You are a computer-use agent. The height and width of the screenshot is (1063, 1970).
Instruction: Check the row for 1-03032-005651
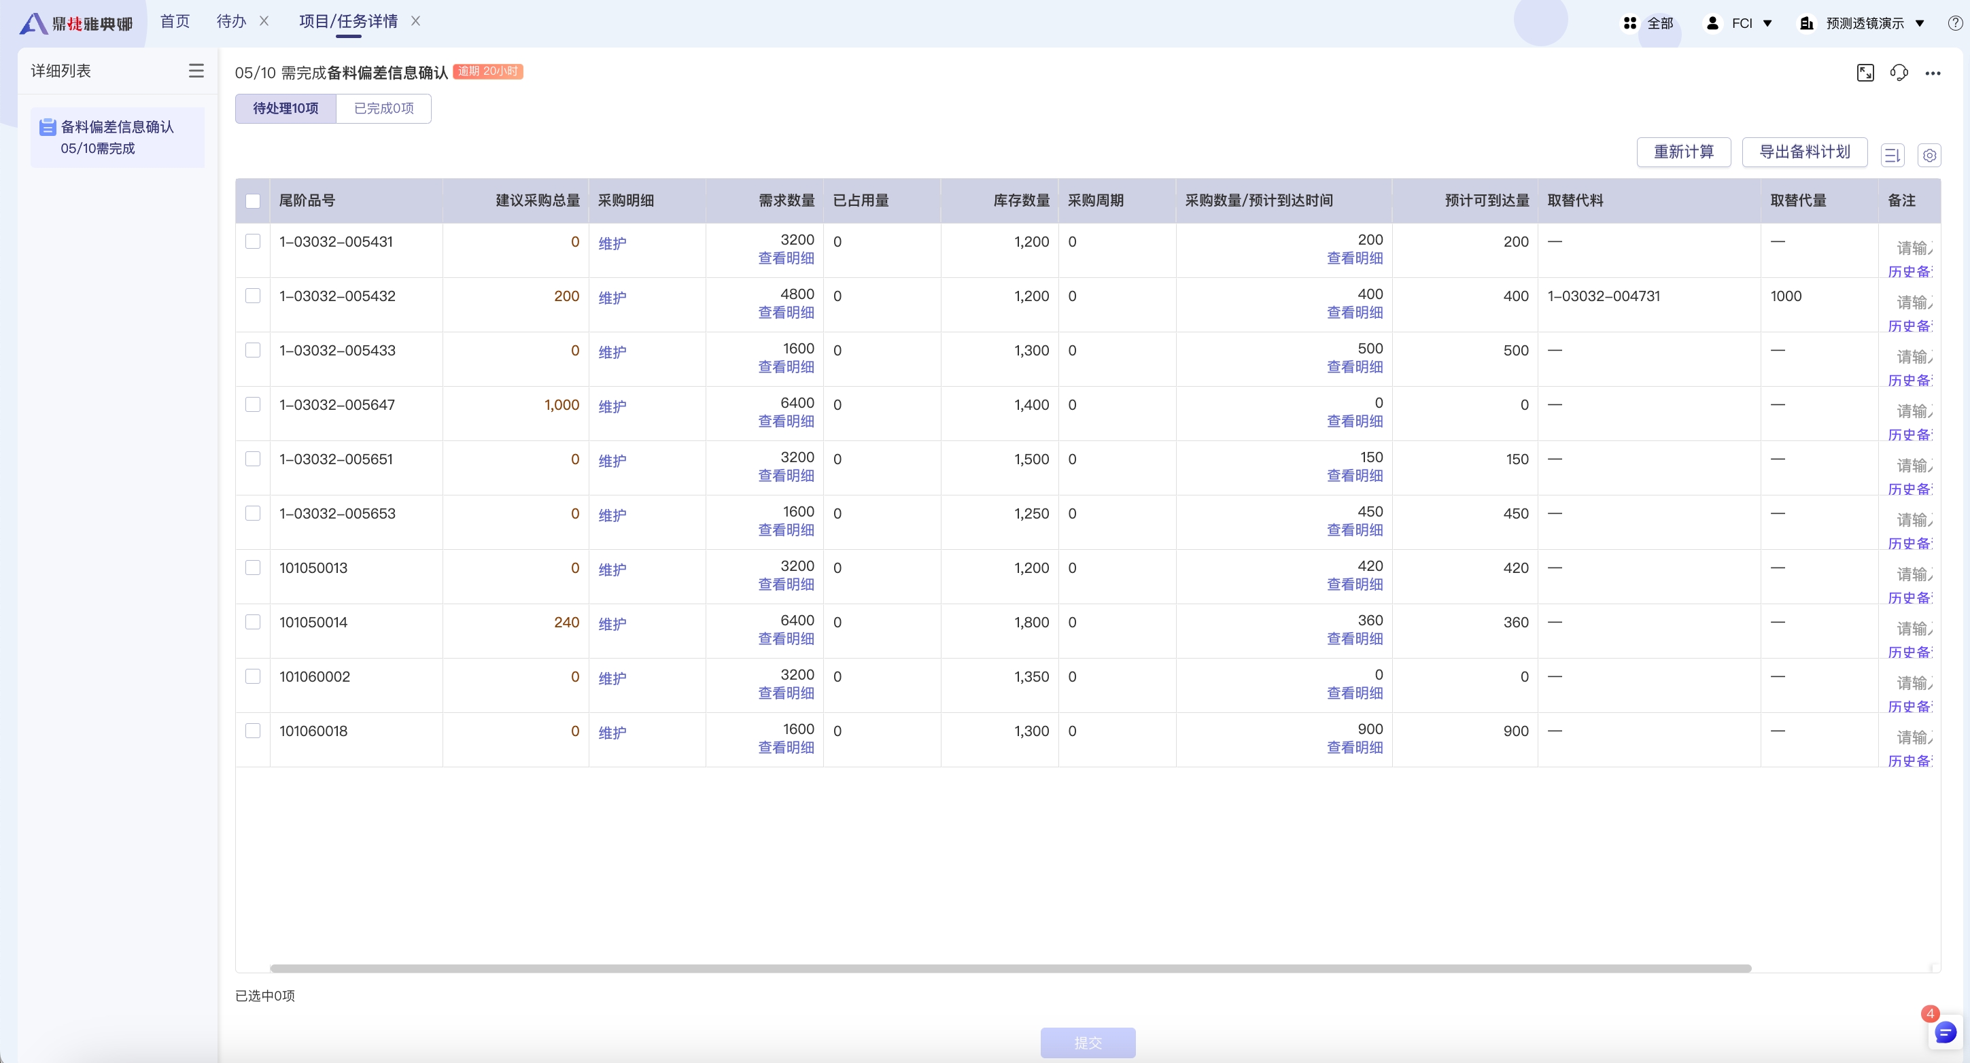(x=252, y=459)
